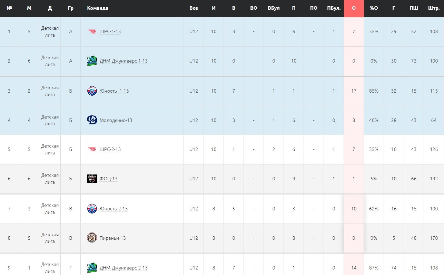Go to Молодечно-13 team page

coord(116,120)
